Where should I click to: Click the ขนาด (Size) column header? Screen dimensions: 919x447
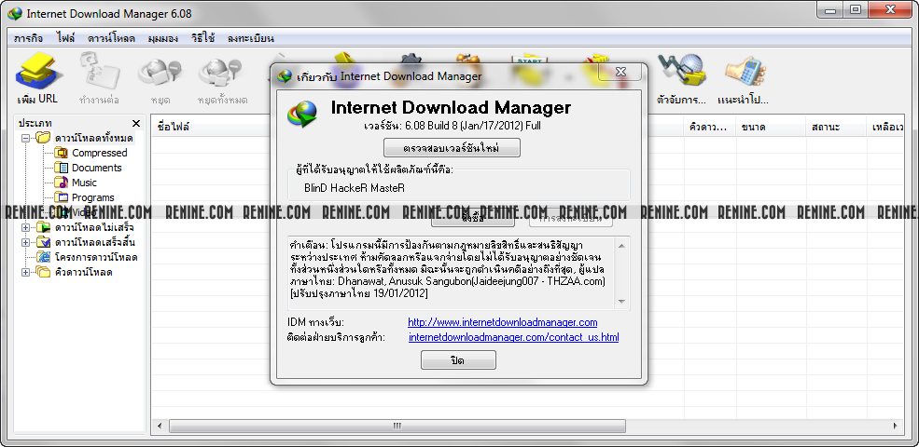(772, 127)
